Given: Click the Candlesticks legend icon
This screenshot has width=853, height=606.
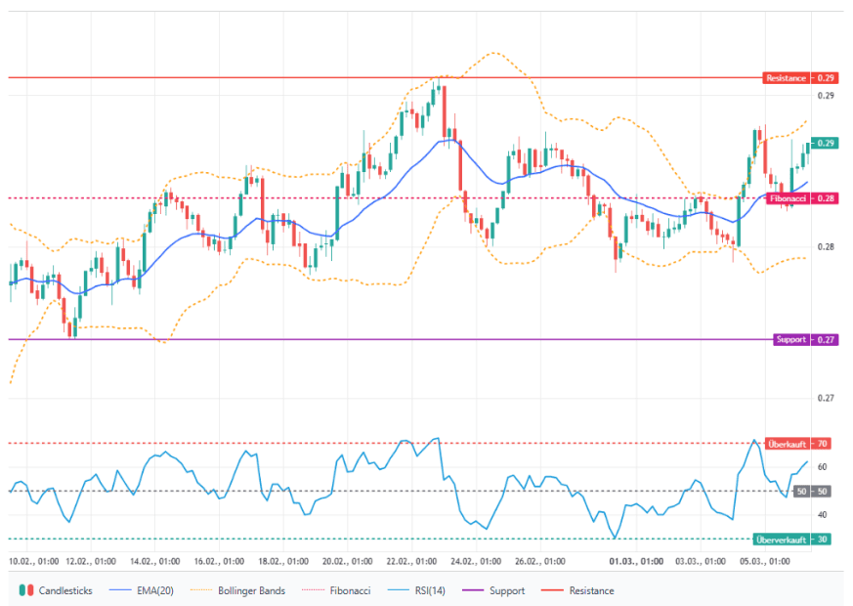Looking at the screenshot, I should pyautogui.click(x=25, y=590).
